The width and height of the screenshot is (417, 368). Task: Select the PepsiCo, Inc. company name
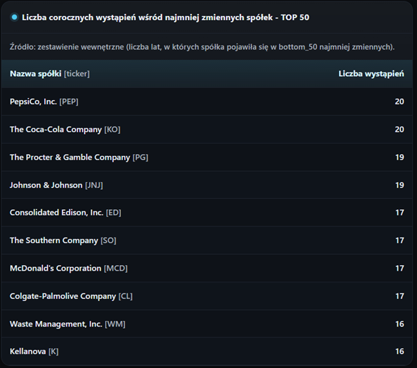pyautogui.click(x=33, y=101)
